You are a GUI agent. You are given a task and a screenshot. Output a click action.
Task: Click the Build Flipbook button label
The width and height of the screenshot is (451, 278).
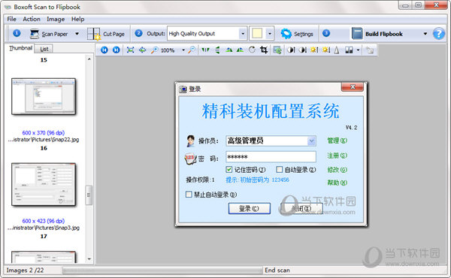(383, 34)
